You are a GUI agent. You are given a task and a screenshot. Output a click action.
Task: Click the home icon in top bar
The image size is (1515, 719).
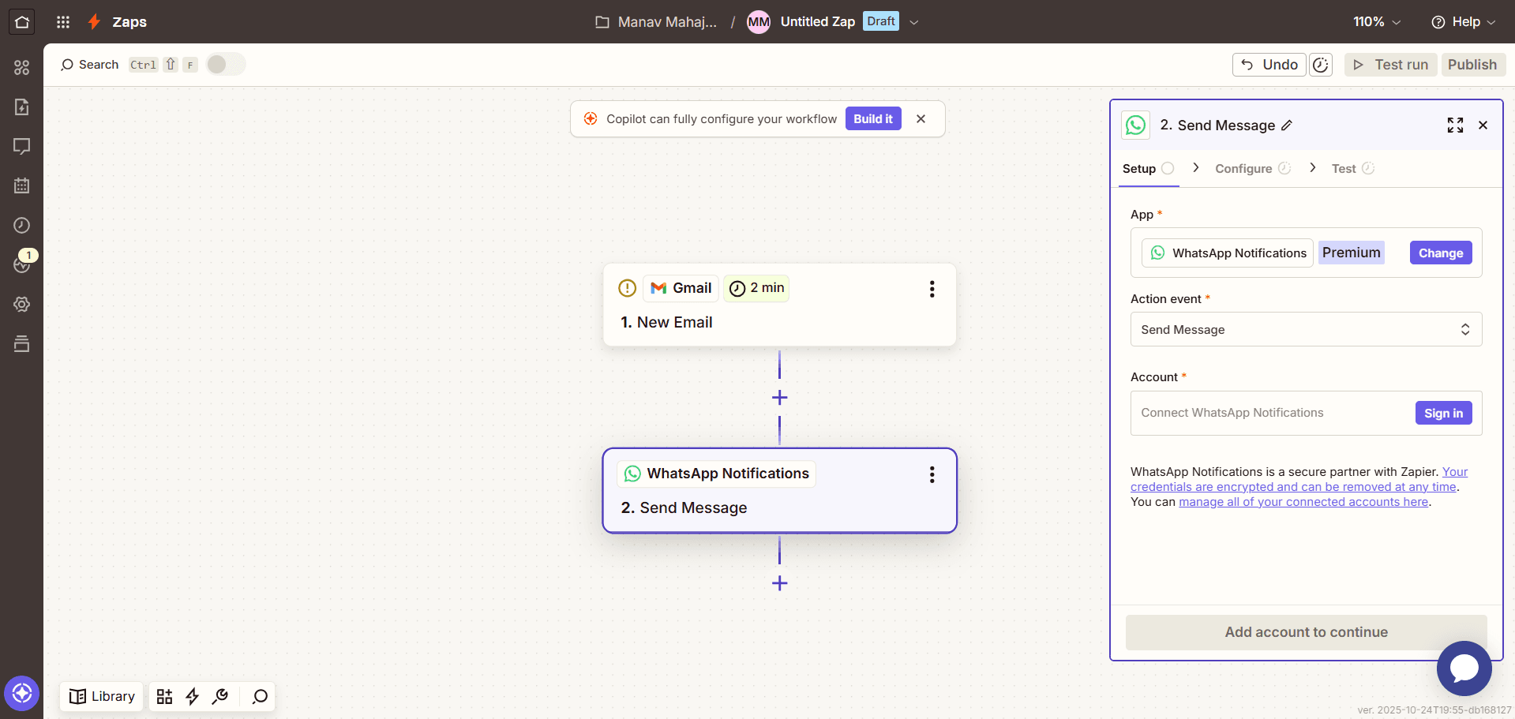(22, 22)
